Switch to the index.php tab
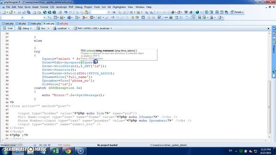The image size is (276, 155). click(34, 23)
